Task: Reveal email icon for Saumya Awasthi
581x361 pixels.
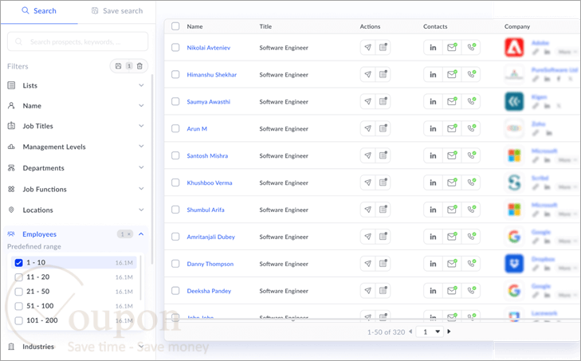Action: (x=452, y=101)
